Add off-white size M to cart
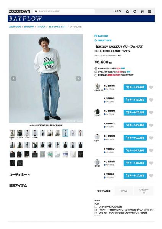This screenshot has width=162, height=229. pyautogui.click(x=135, y=87)
